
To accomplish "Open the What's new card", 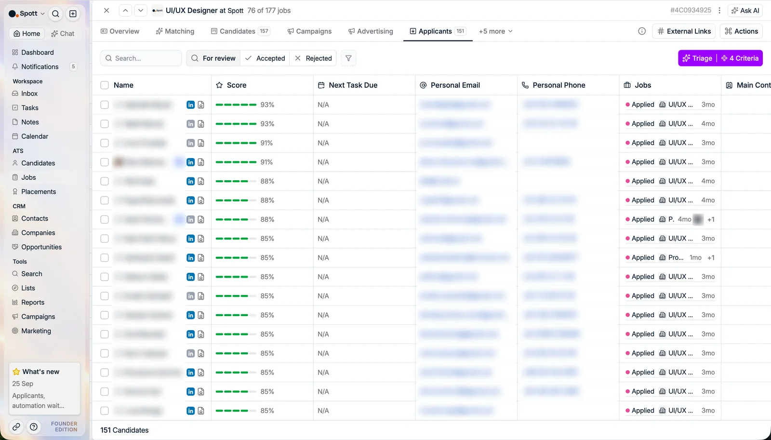I will pyautogui.click(x=44, y=388).
